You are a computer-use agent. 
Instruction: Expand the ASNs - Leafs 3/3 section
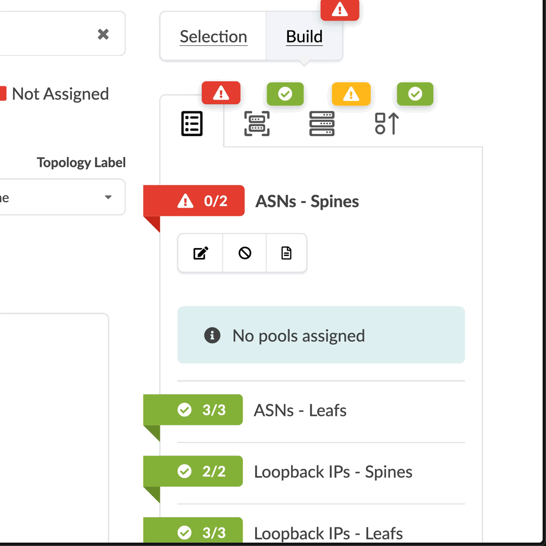192,410
